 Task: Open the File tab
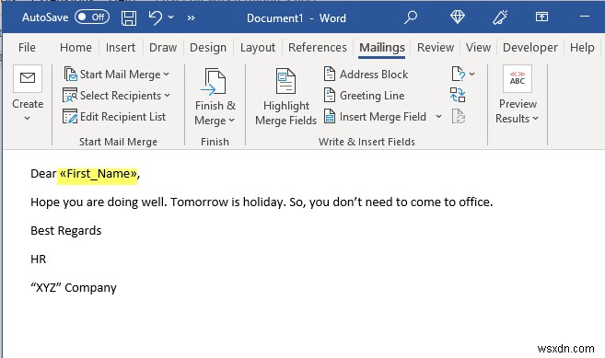27,48
